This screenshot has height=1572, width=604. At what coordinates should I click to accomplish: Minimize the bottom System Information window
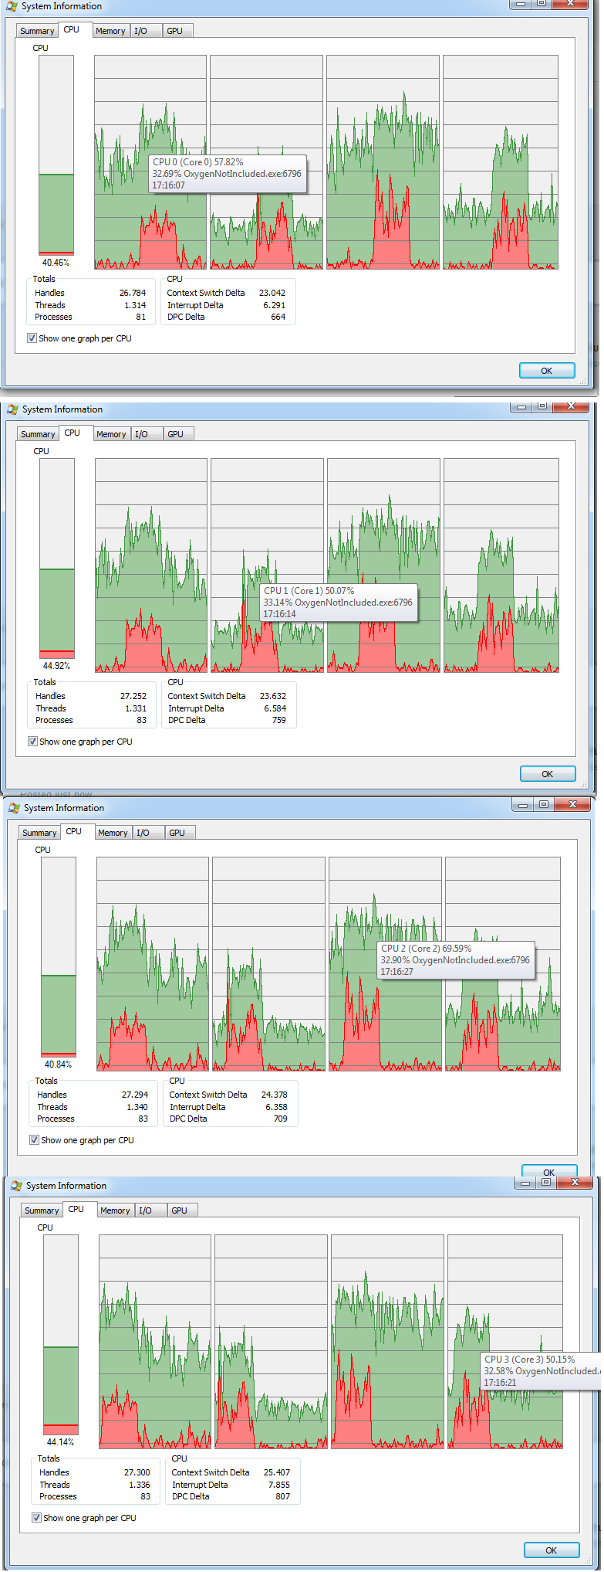point(525,1183)
